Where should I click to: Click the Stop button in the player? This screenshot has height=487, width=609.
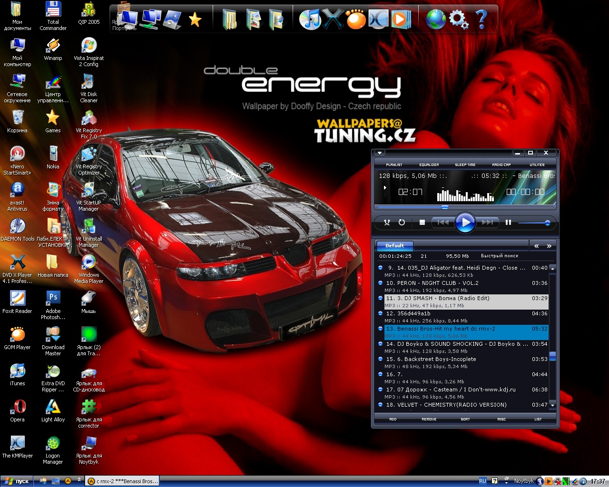pos(422,223)
